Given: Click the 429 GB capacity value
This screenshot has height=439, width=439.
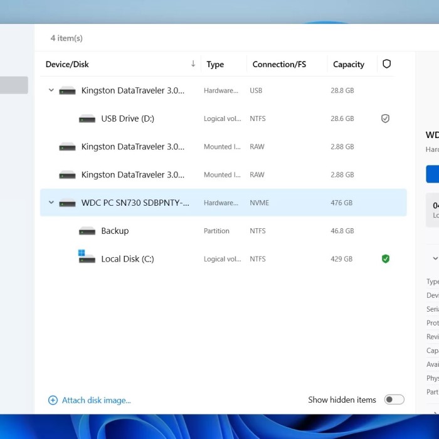Looking at the screenshot, I should tap(341, 258).
